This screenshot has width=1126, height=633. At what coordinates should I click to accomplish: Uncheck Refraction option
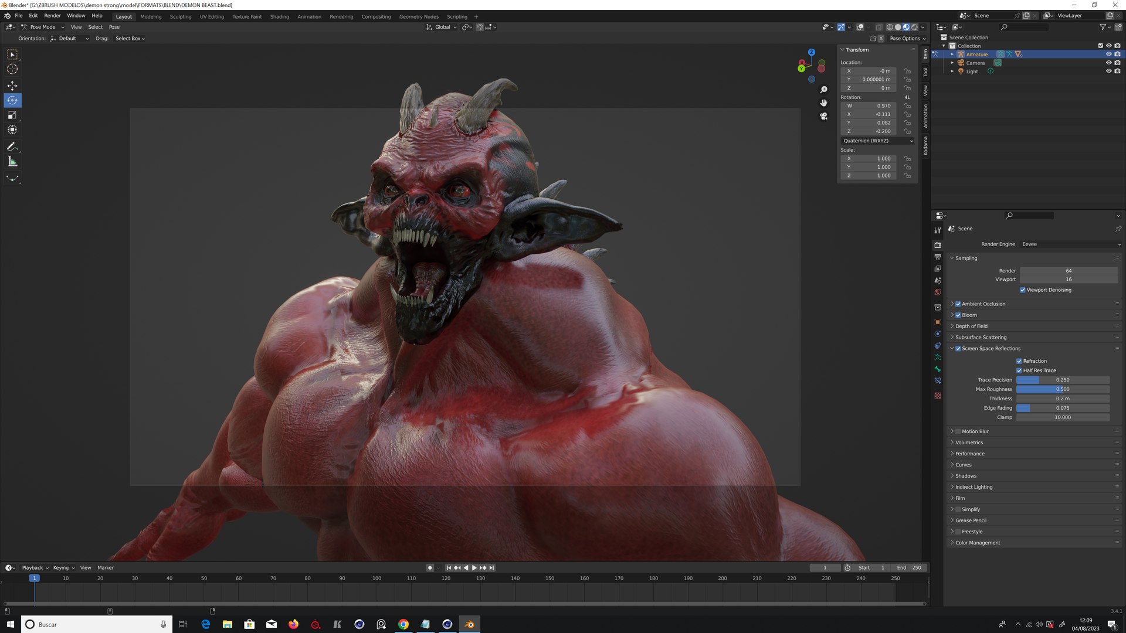pyautogui.click(x=1019, y=361)
